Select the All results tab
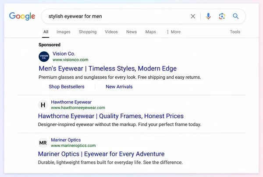The image size is (263, 177). (x=46, y=32)
